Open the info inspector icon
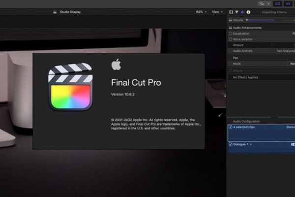This screenshot has width=295, height=197. (248, 12)
